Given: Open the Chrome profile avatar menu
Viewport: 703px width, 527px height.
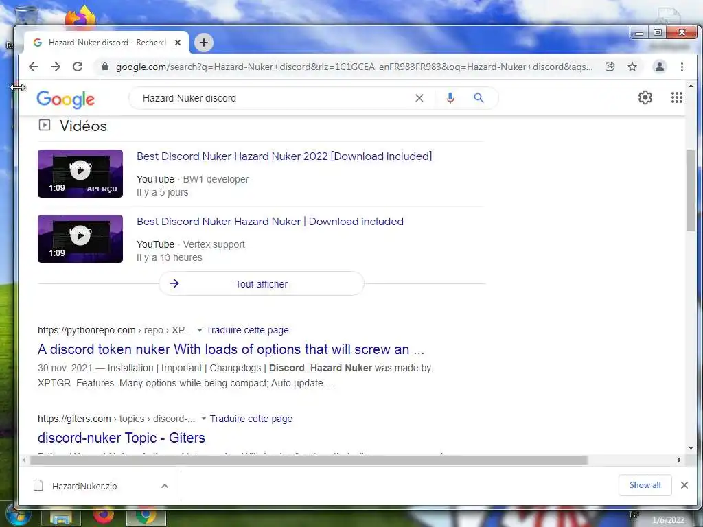Looking at the screenshot, I should coord(660,67).
